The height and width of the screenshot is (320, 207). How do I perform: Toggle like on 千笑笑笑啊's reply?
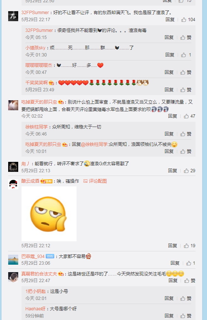point(186,90)
